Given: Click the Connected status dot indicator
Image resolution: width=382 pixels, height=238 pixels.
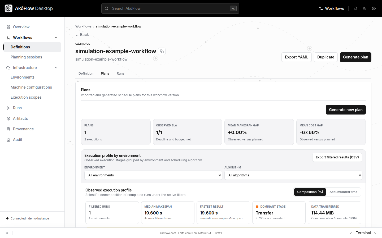Looking at the screenshot, I should [x=7, y=218].
